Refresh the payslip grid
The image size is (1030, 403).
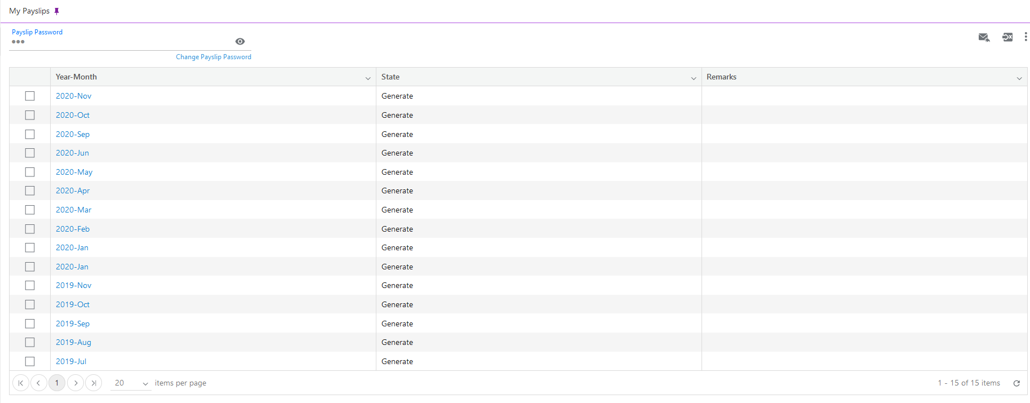(x=1016, y=383)
